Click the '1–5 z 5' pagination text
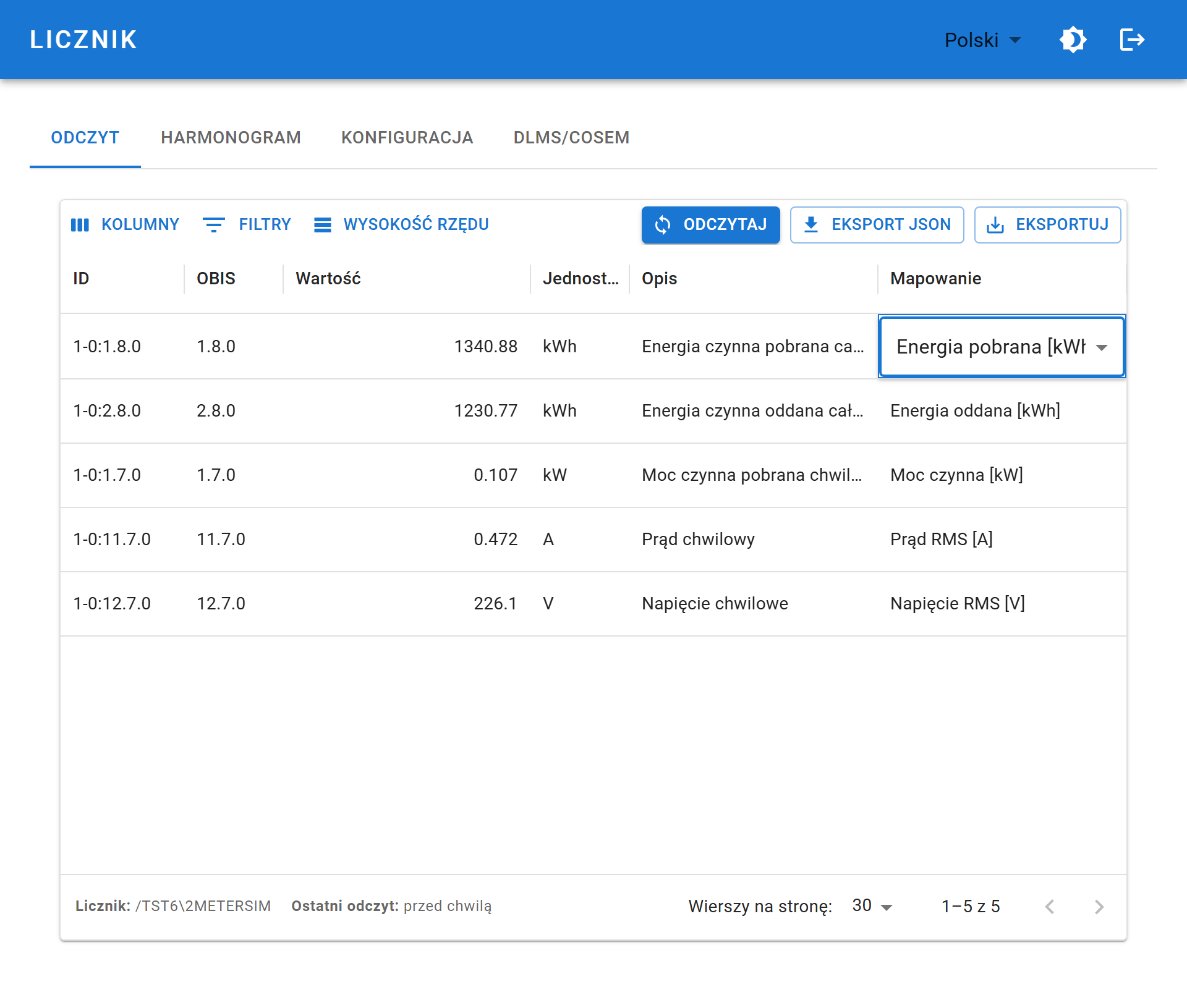Image resolution: width=1187 pixels, height=1000 pixels. pyautogui.click(x=971, y=907)
